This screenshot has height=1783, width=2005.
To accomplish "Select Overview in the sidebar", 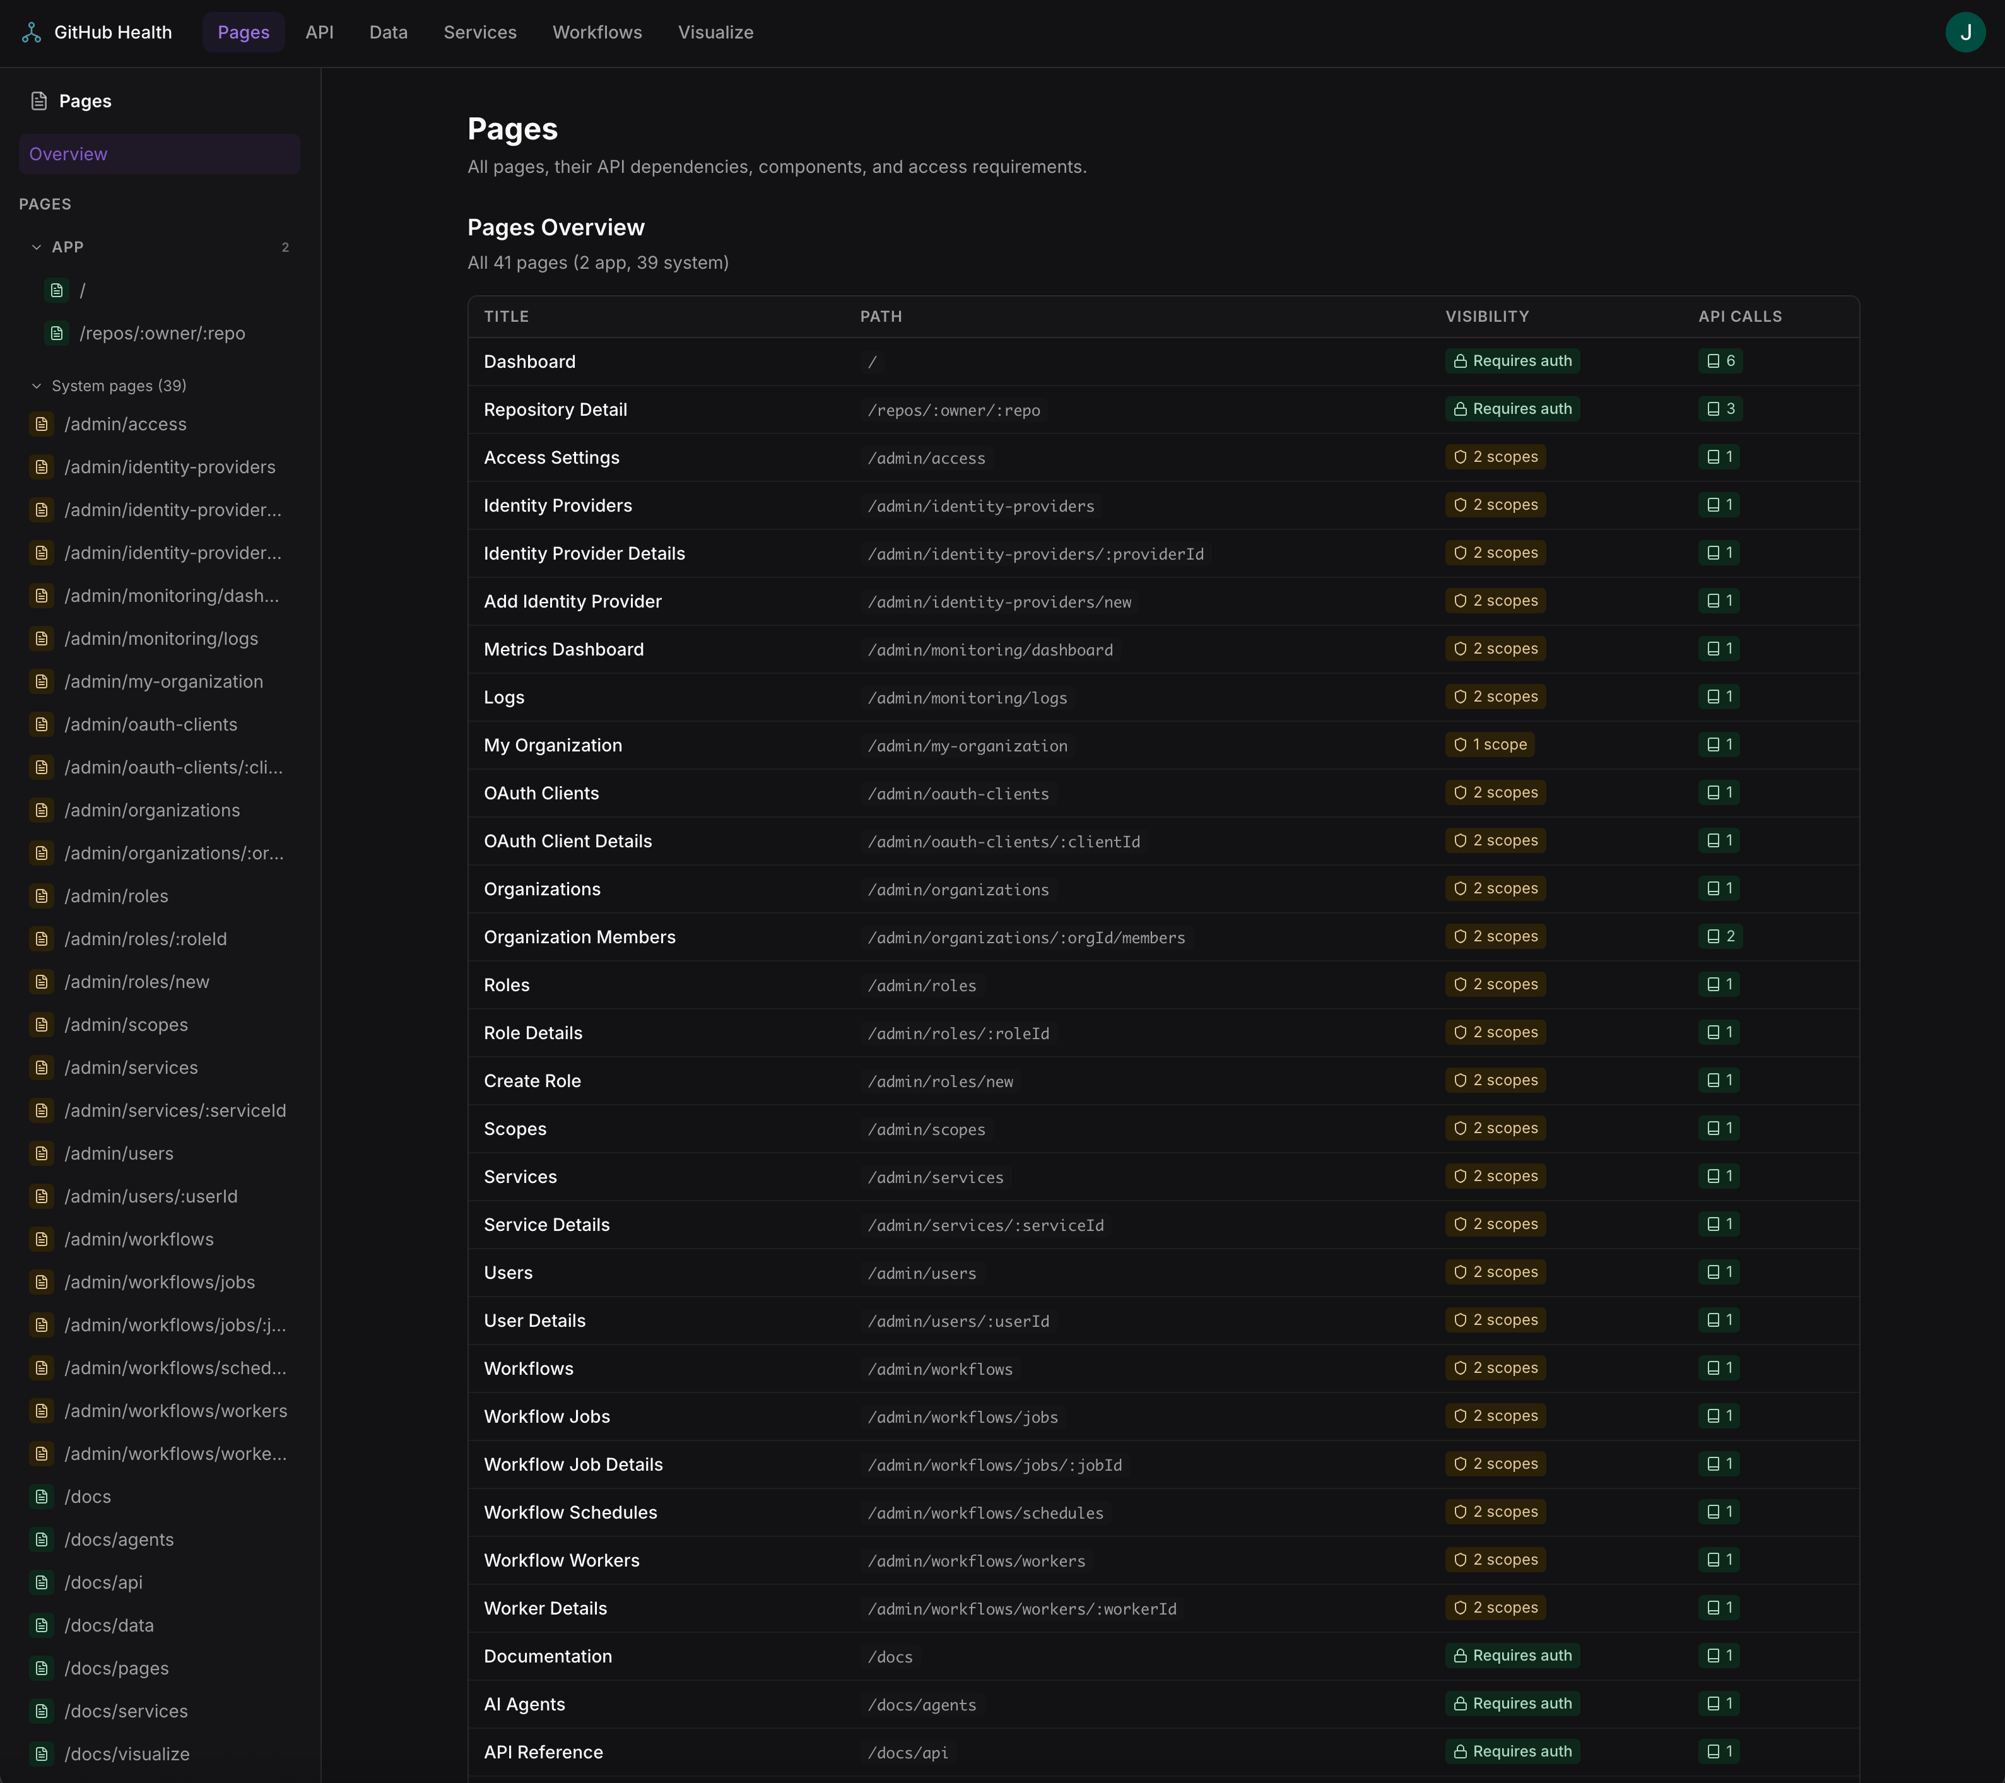I will (x=159, y=154).
